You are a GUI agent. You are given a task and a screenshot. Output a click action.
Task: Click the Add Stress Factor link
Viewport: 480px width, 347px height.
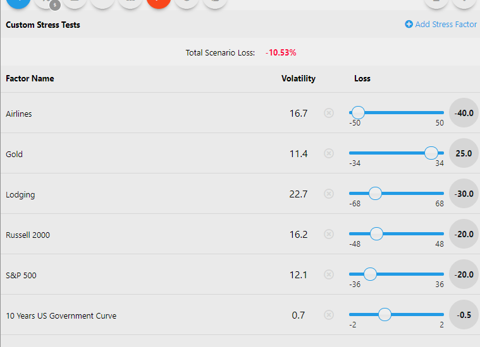[x=441, y=25]
